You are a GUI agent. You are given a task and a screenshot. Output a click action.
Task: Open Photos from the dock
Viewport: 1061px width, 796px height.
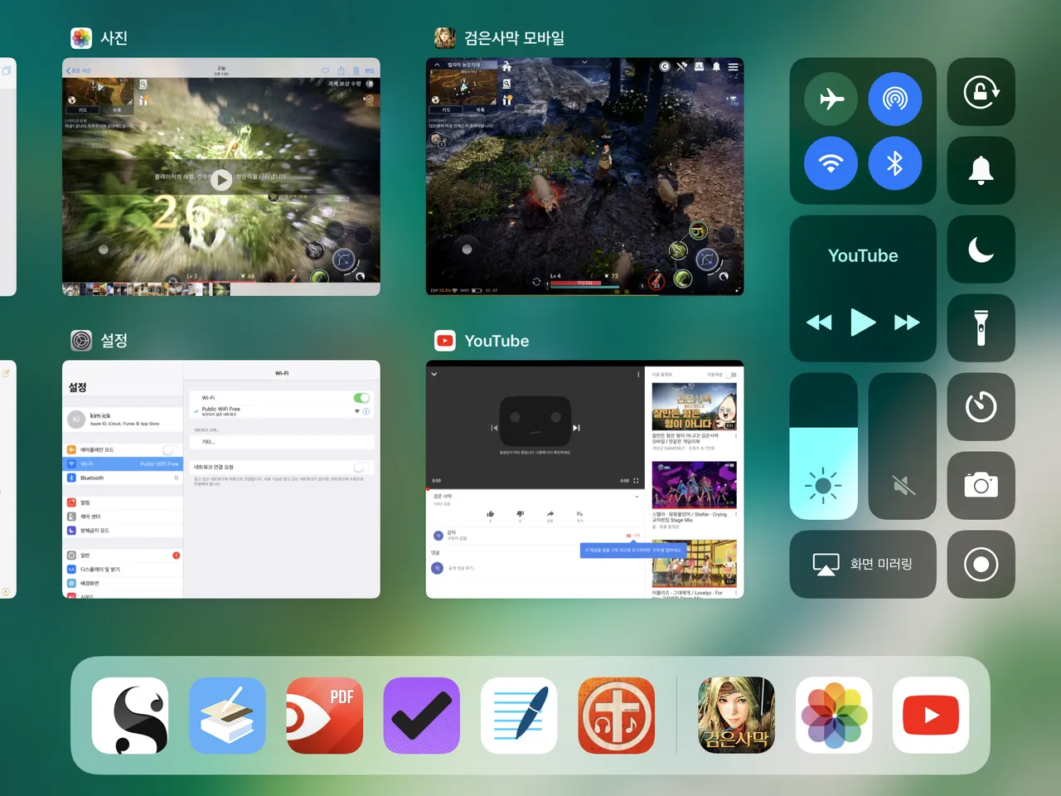coord(834,716)
